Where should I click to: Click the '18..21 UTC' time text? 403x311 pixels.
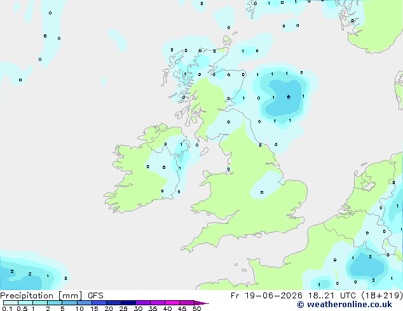click(x=332, y=296)
